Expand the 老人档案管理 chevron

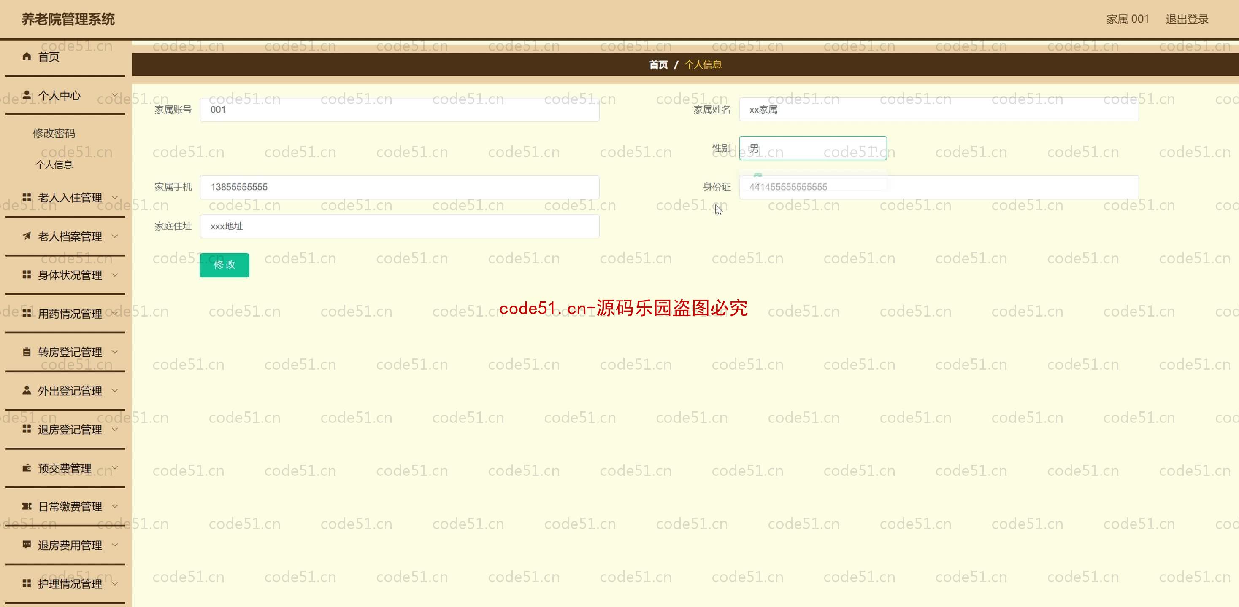coord(115,236)
